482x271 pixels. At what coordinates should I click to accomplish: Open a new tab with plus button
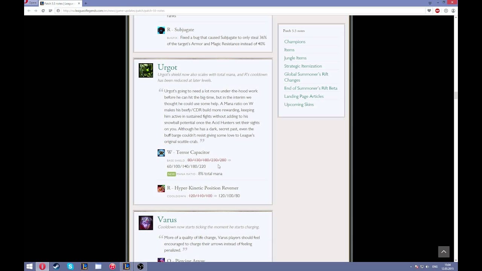tap(85, 3)
